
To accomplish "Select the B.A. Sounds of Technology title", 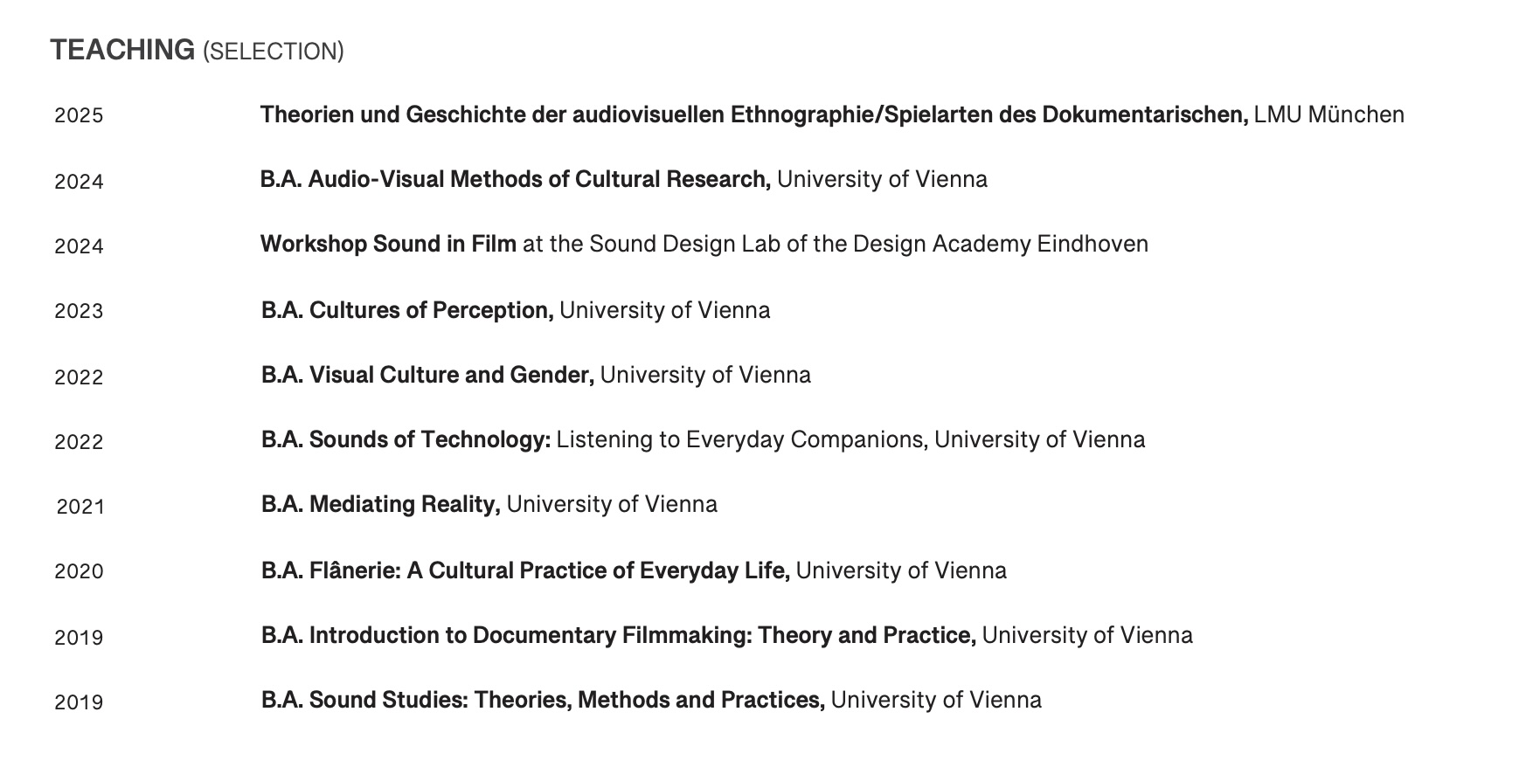I will pos(406,439).
